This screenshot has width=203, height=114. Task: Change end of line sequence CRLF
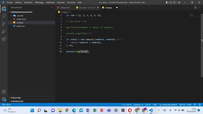point(155,105)
